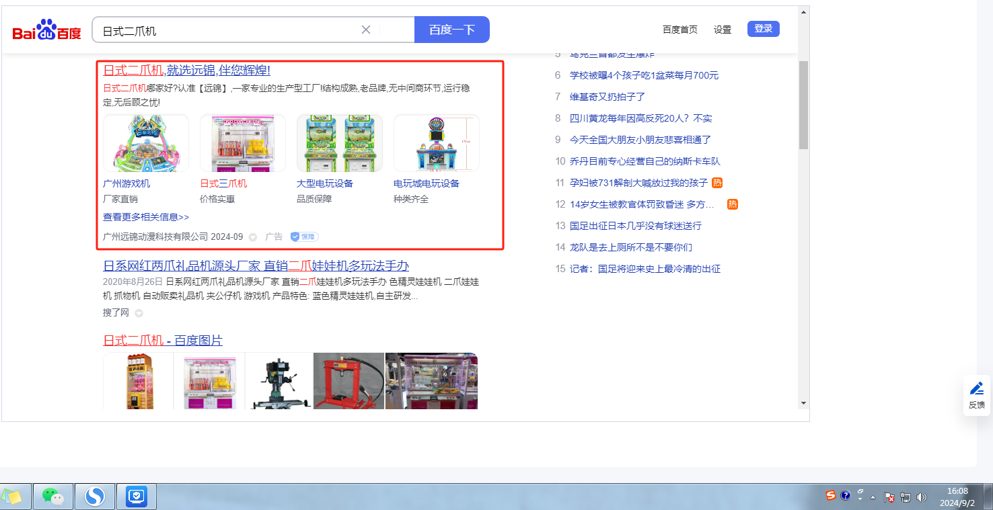Open hot search 学校被曝4个孩子吃1盆菜每月700元
The width and height of the screenshot is (993, 510).
pyautogui.click(x=644, y=75)
